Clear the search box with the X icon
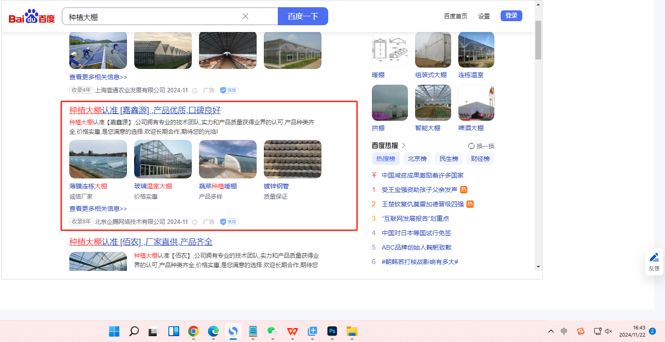The image size is (665, 342). pyautogui.click(x=245, y=16)
